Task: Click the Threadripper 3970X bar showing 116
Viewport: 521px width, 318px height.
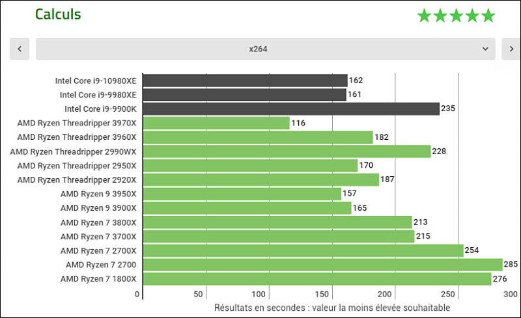Action: pyautogui.click(x=216, y=123)
